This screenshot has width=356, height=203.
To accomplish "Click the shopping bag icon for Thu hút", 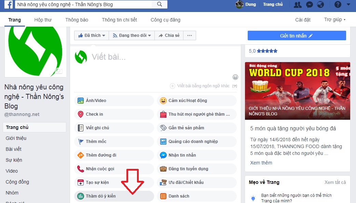I will (163, 114).
